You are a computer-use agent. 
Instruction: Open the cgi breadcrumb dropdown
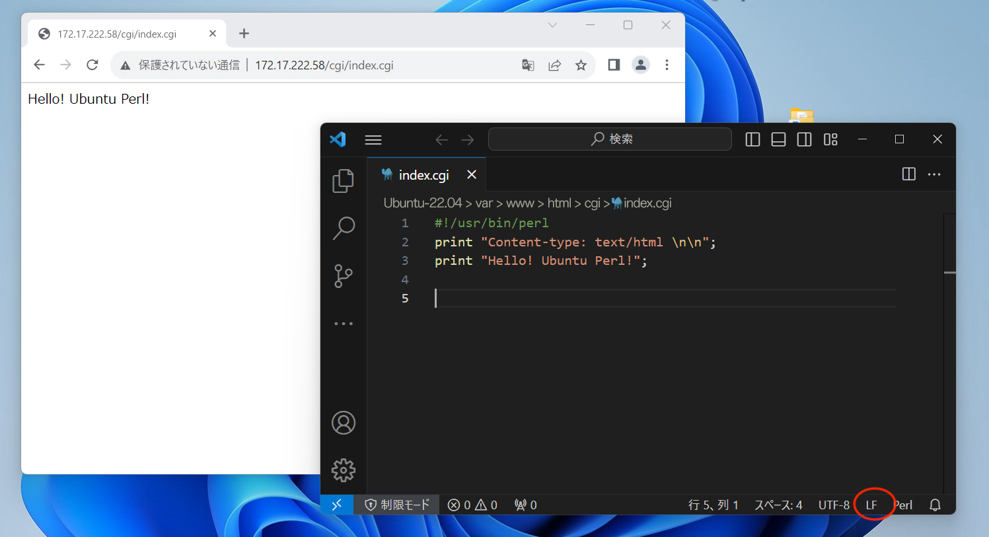click(x=592, y=203)
